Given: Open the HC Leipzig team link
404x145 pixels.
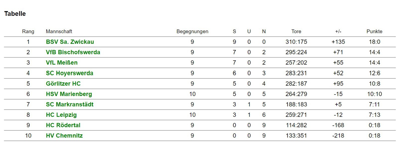Looking at the screenshot, I should pos(61,115).
